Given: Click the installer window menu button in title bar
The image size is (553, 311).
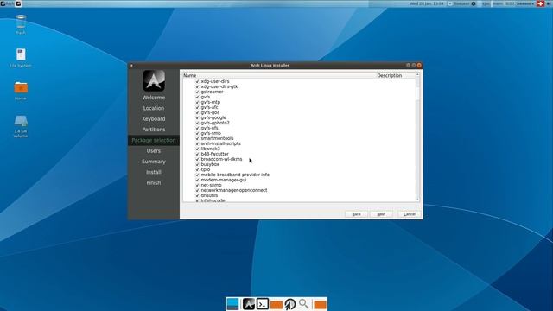Looking at the screenshot, I should [131, 66].
